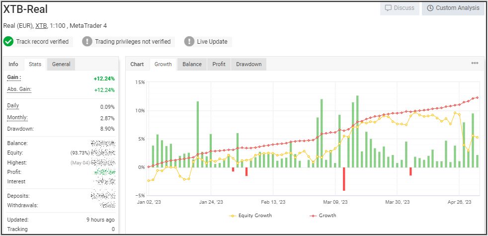Click the green track record verified checkmark icon

pyautogui.click(x=8, y=42)
